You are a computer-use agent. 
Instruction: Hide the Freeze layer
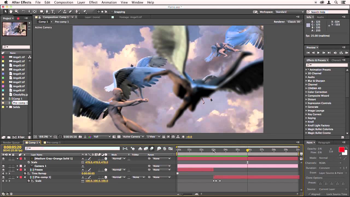pyautogui.click(x=3, y=170)
